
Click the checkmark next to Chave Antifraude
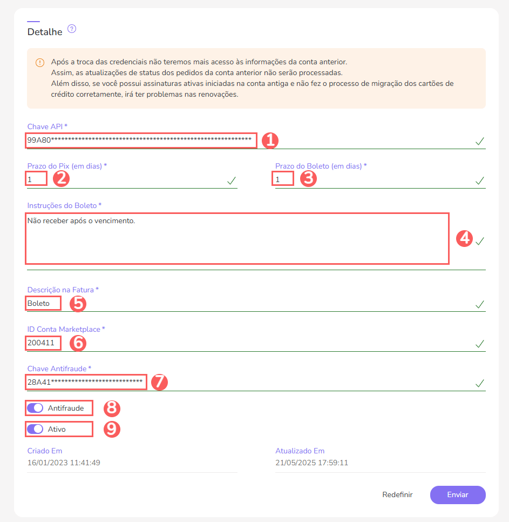[x=479, y=383]
